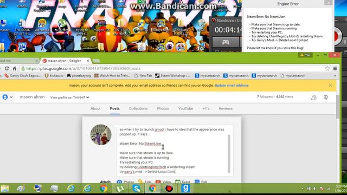Open Skype from the taskbar

click(x=136, y=188)
